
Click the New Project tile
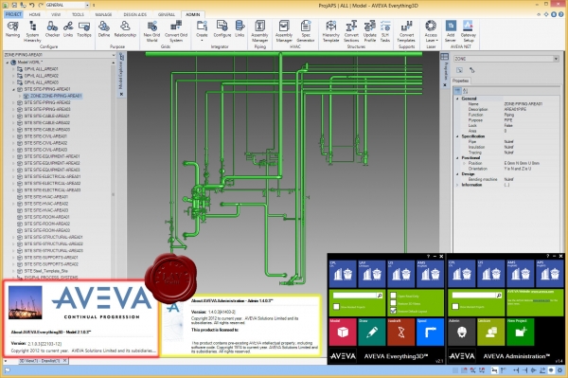520,332
